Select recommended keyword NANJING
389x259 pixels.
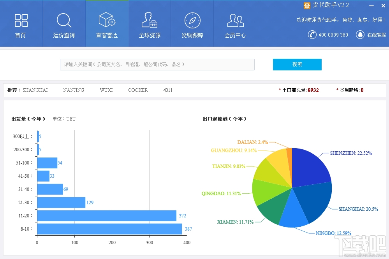pos(74,90)
